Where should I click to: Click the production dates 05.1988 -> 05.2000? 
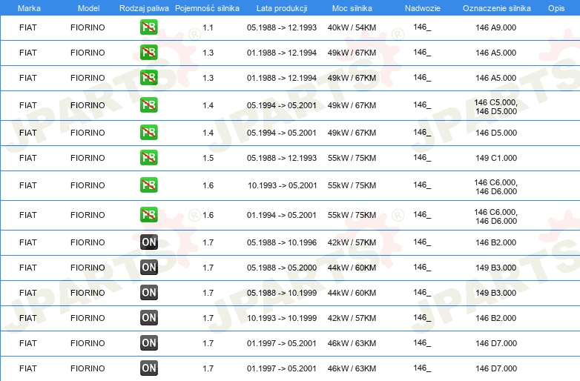pyautogui.click(x=282, y=268)
